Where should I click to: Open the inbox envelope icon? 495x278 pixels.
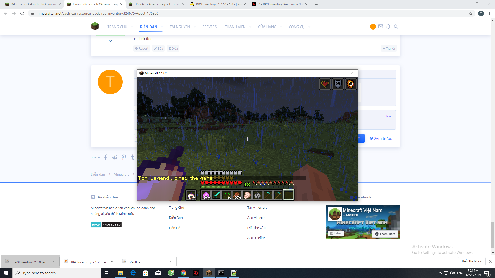coord(381,27)
